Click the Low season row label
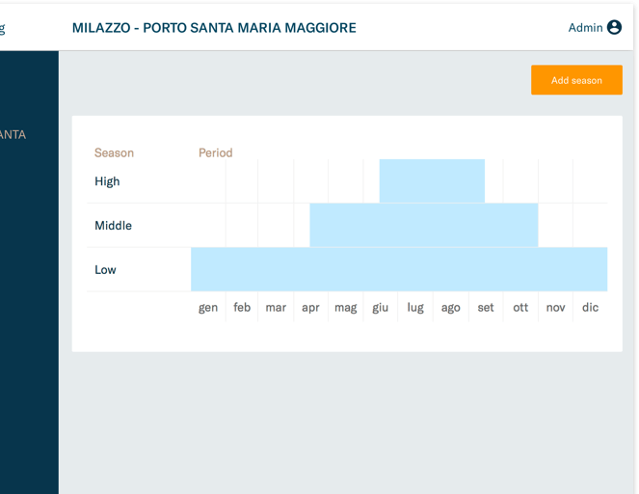This screenshot has width=639, height=494. [106, 269]
